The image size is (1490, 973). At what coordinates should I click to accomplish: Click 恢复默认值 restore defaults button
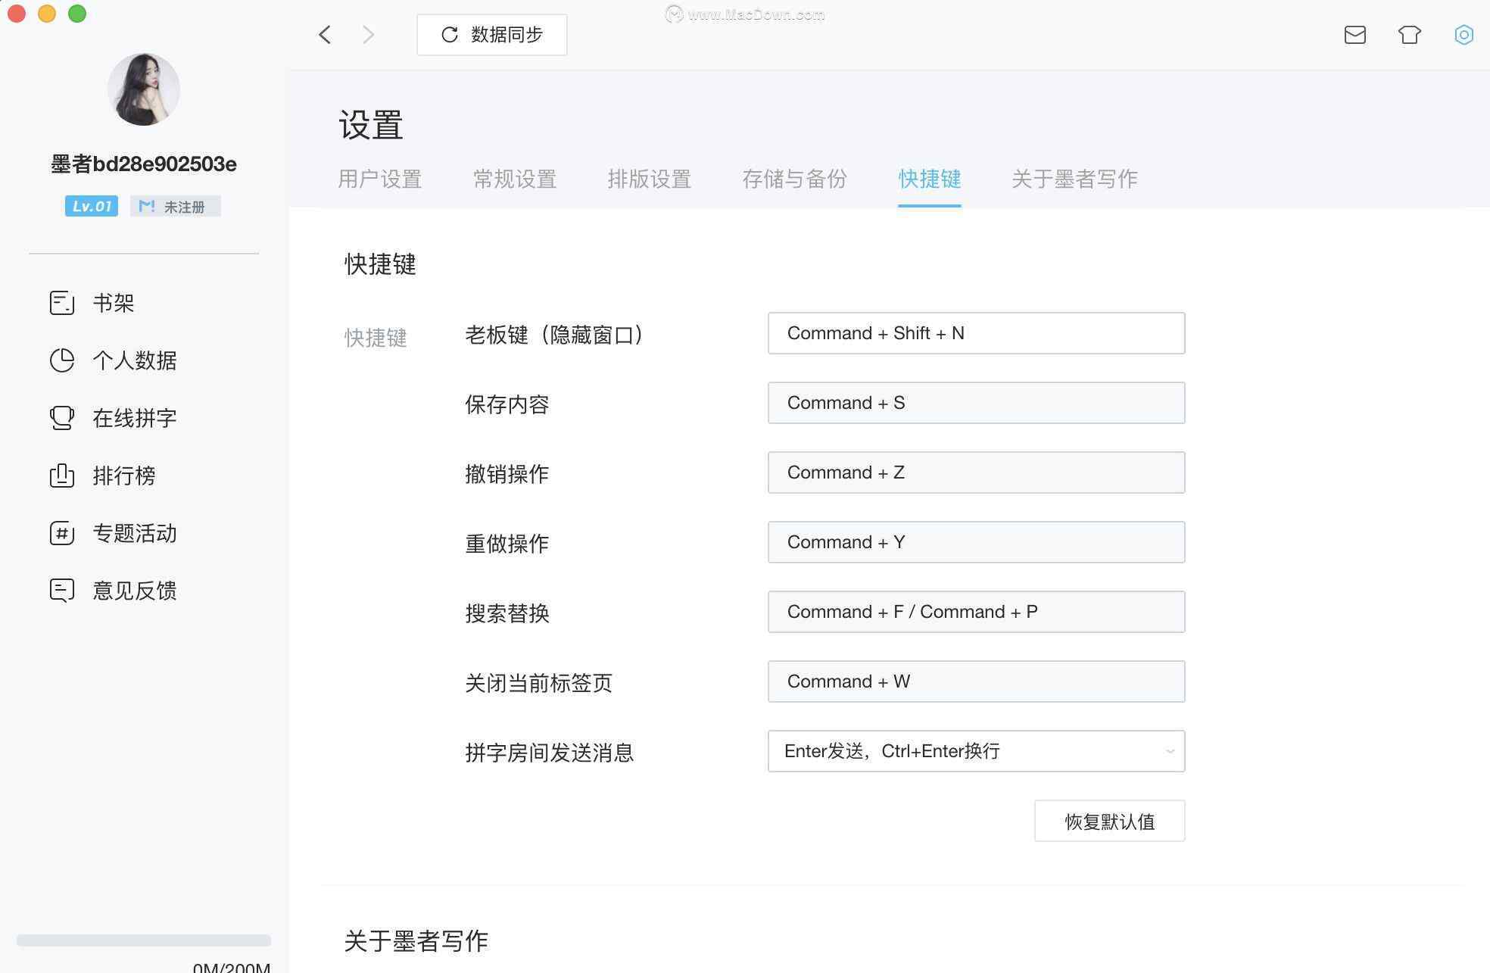pos(1109,822)
